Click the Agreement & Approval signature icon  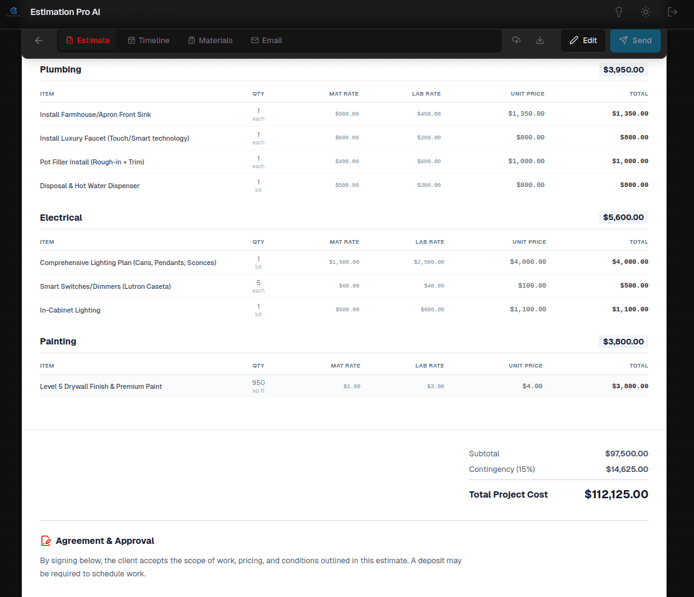(46, 541)
